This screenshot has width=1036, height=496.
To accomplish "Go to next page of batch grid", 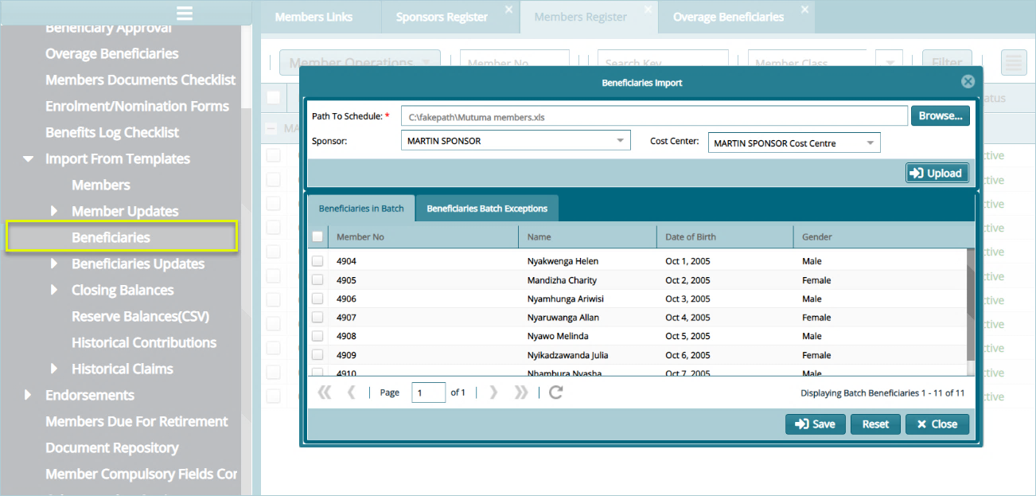I will tap(493, 393).
